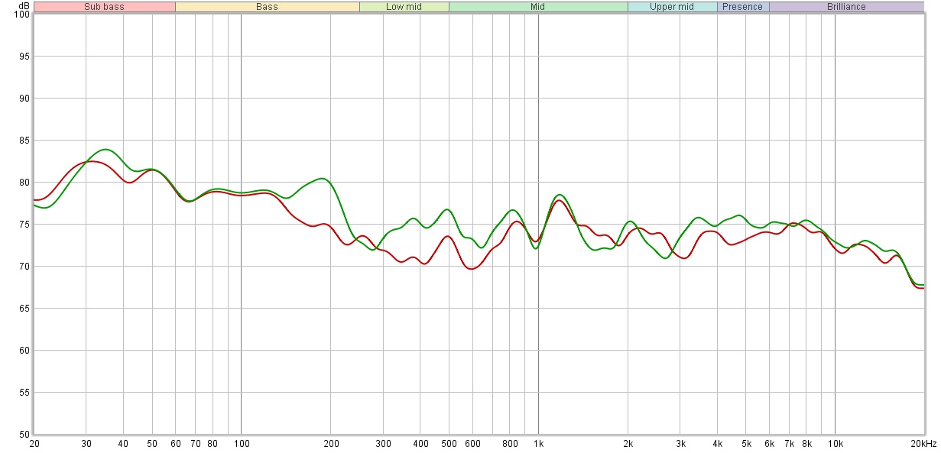Select the Bass frequency band header
941x453 pixels.
click(x=267, y=7)
